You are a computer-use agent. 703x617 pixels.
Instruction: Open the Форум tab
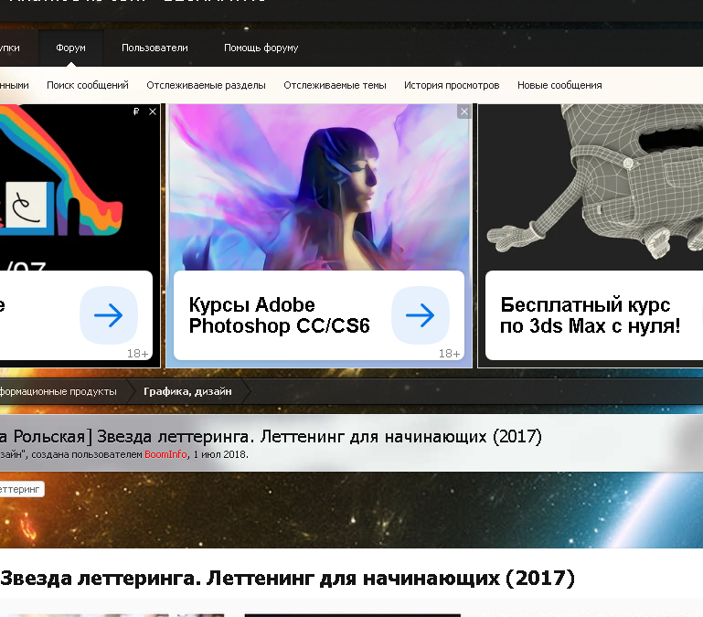click(x=70, y=48)
